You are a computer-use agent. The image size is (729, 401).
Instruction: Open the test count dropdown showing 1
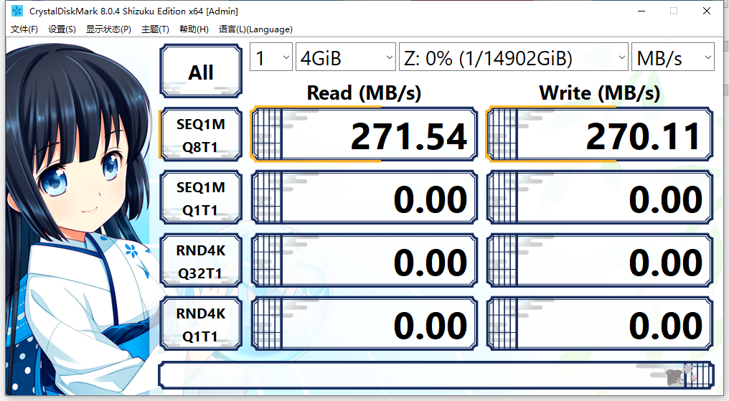pyautogui.click(x=271, y=57)
